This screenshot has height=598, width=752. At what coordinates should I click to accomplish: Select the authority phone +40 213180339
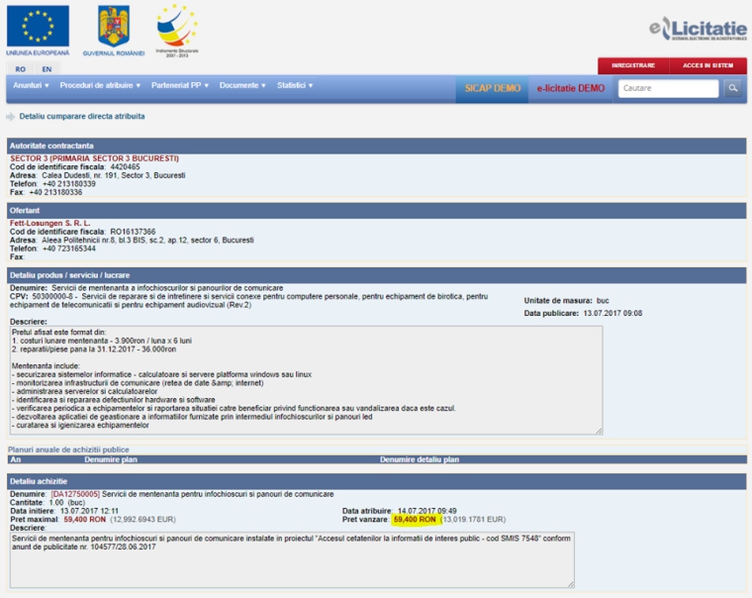tap(69, 184)
